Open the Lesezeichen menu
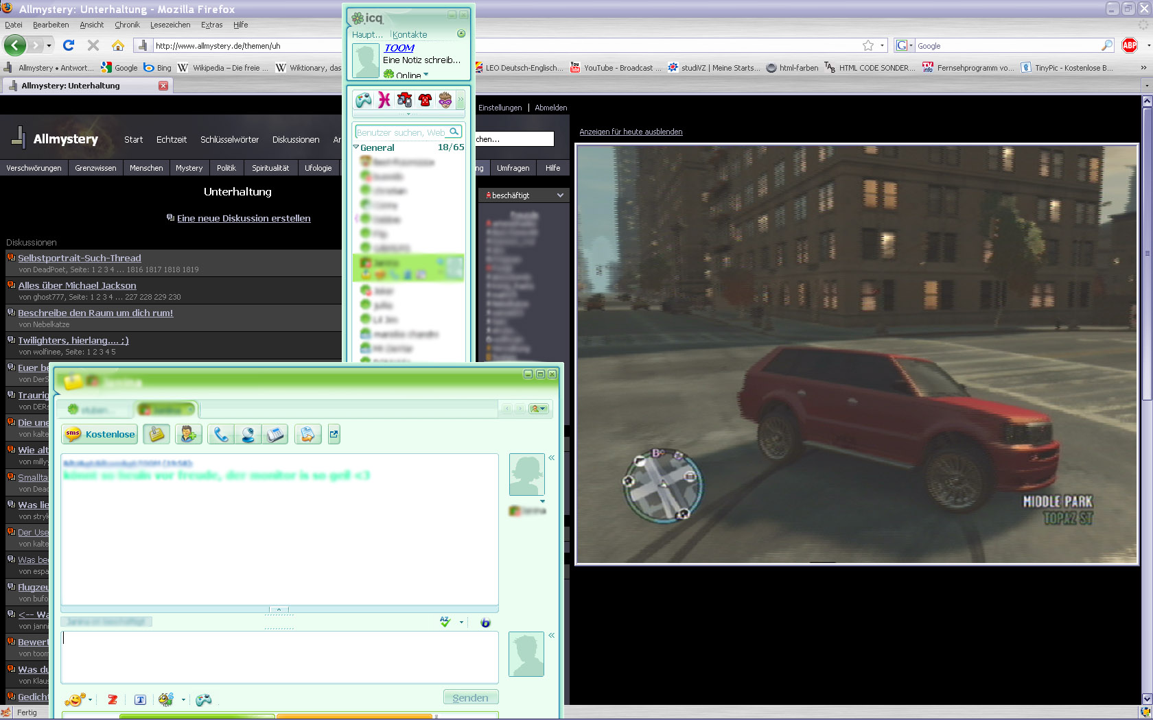 click(170, 25)
